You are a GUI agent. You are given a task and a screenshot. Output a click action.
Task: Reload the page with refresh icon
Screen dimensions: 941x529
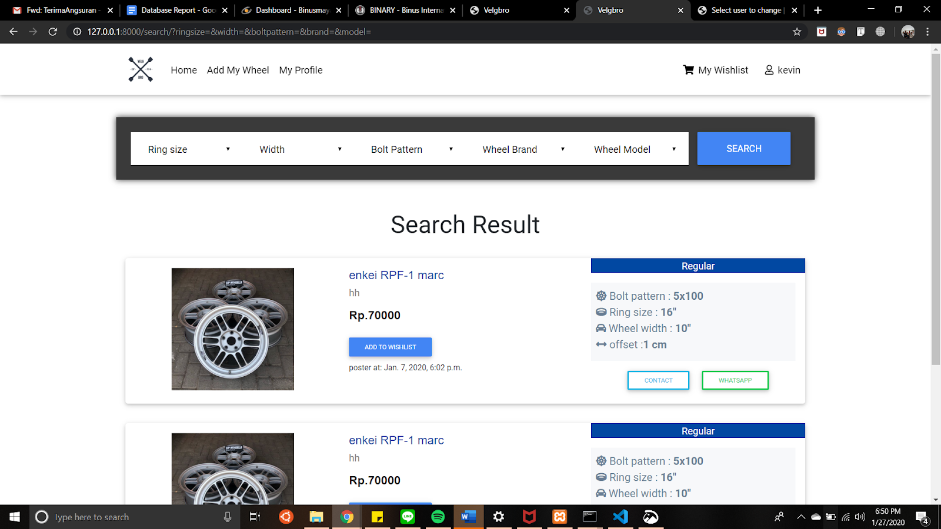click(x=53, y=32)
